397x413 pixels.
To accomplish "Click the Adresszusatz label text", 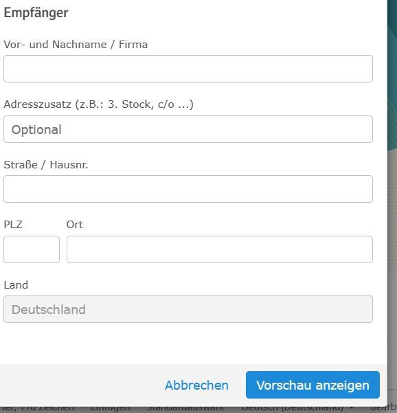I will 98,104.
